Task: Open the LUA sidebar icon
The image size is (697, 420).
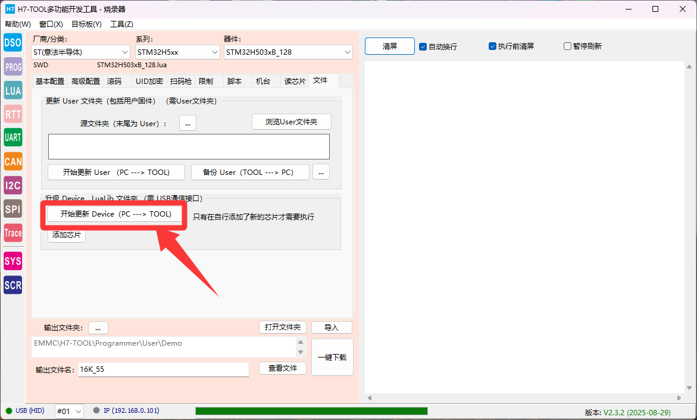Action: (x=13, y=90)
